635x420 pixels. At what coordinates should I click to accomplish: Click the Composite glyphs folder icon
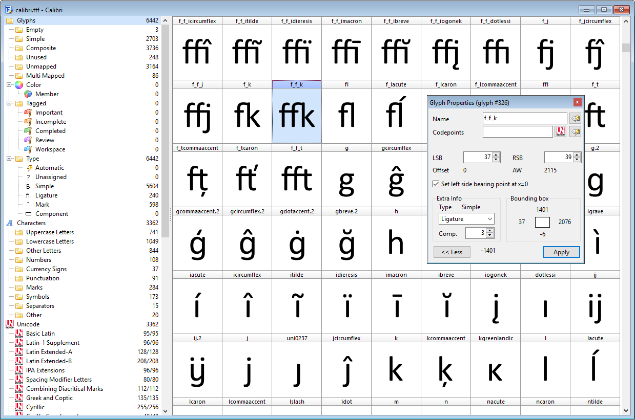point(19,48)
